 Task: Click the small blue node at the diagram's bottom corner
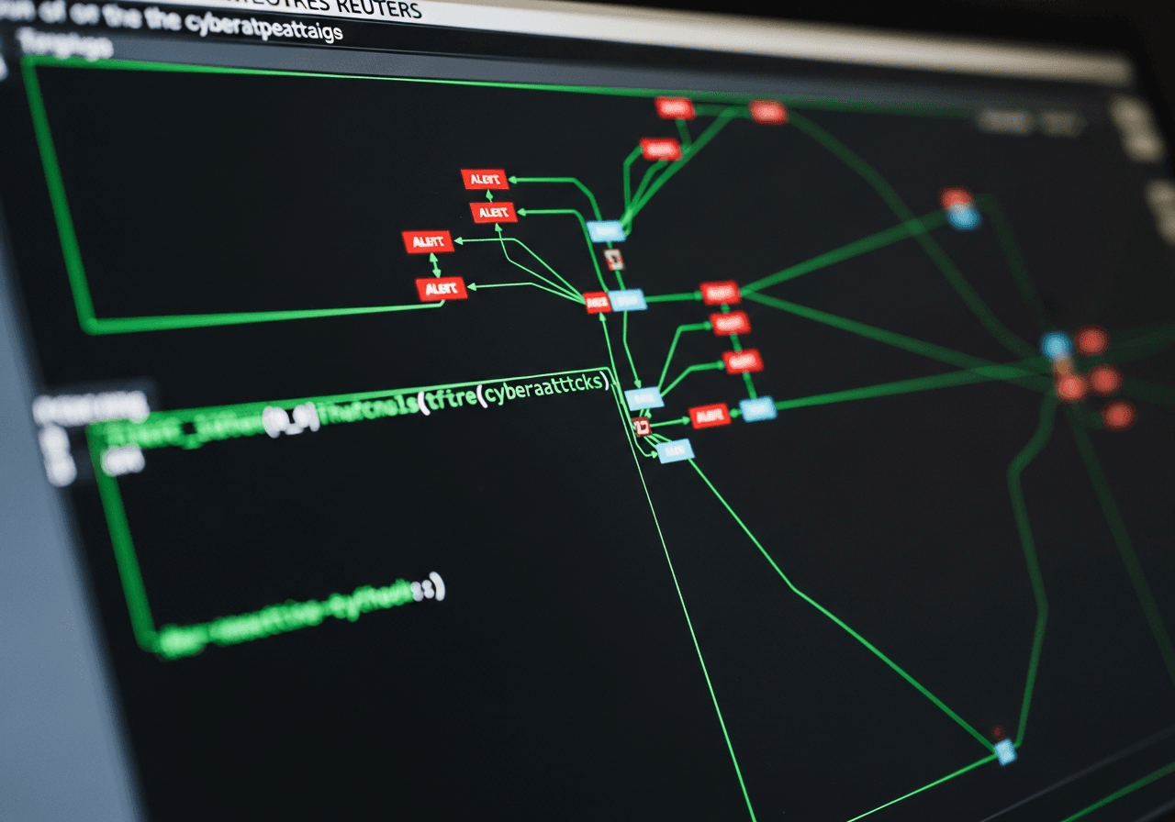[1005, 751]
